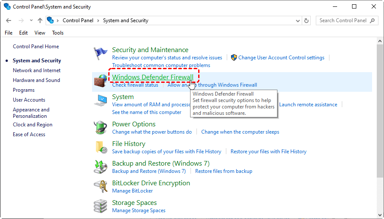Open the View menu
The height and width of the screenshot is (219, 384).
tap(40, 33)
